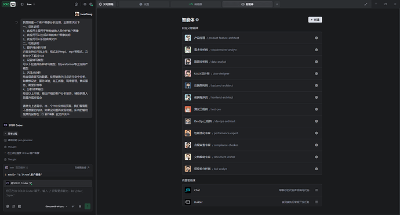Open settings gear for bid-analyst agent
This screenshot has height=215, width=400.
tap(317, 169)
